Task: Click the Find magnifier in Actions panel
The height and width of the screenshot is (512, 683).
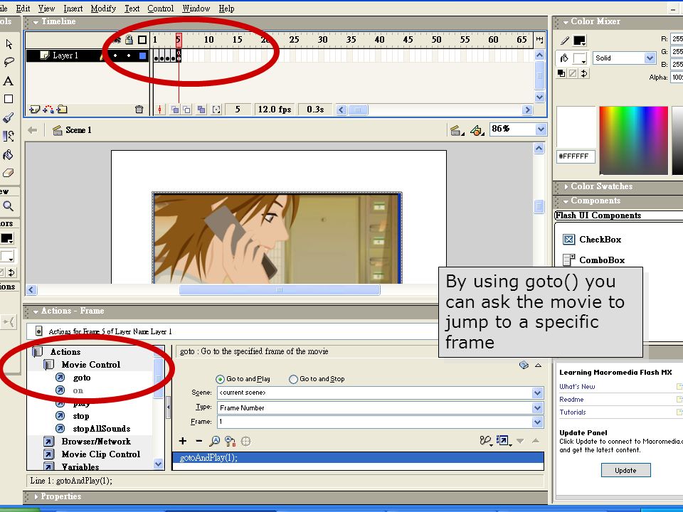Action: coord(214,441)
